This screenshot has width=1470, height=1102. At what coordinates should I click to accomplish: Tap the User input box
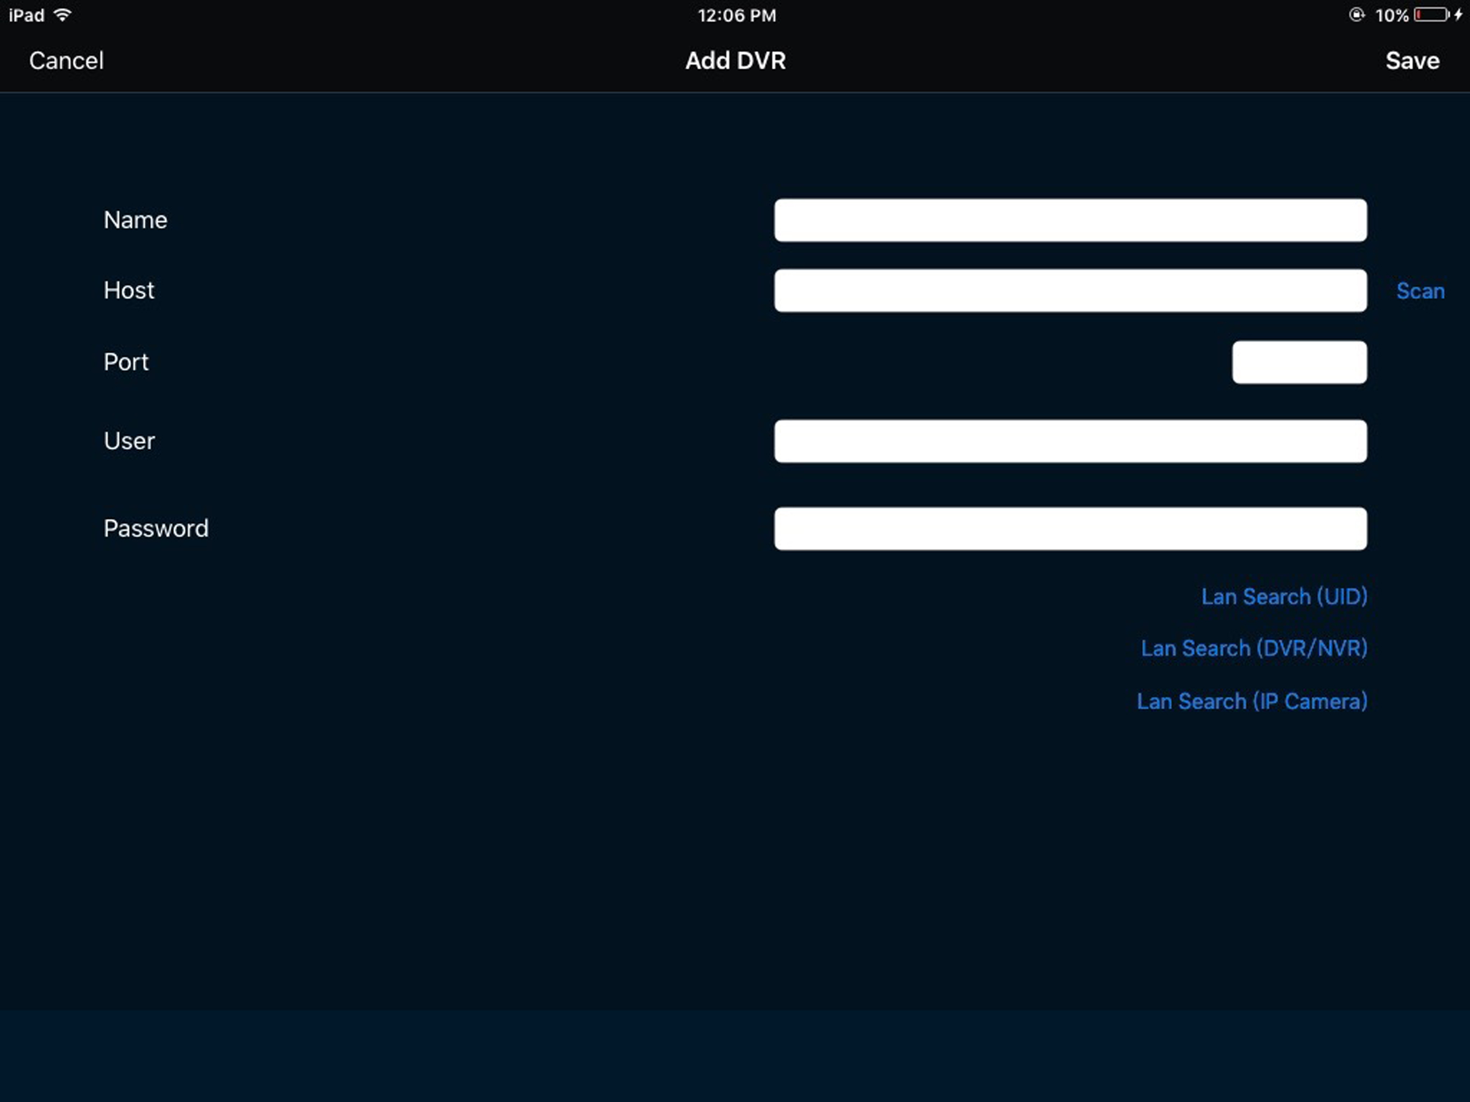(x=1070, y=441)
